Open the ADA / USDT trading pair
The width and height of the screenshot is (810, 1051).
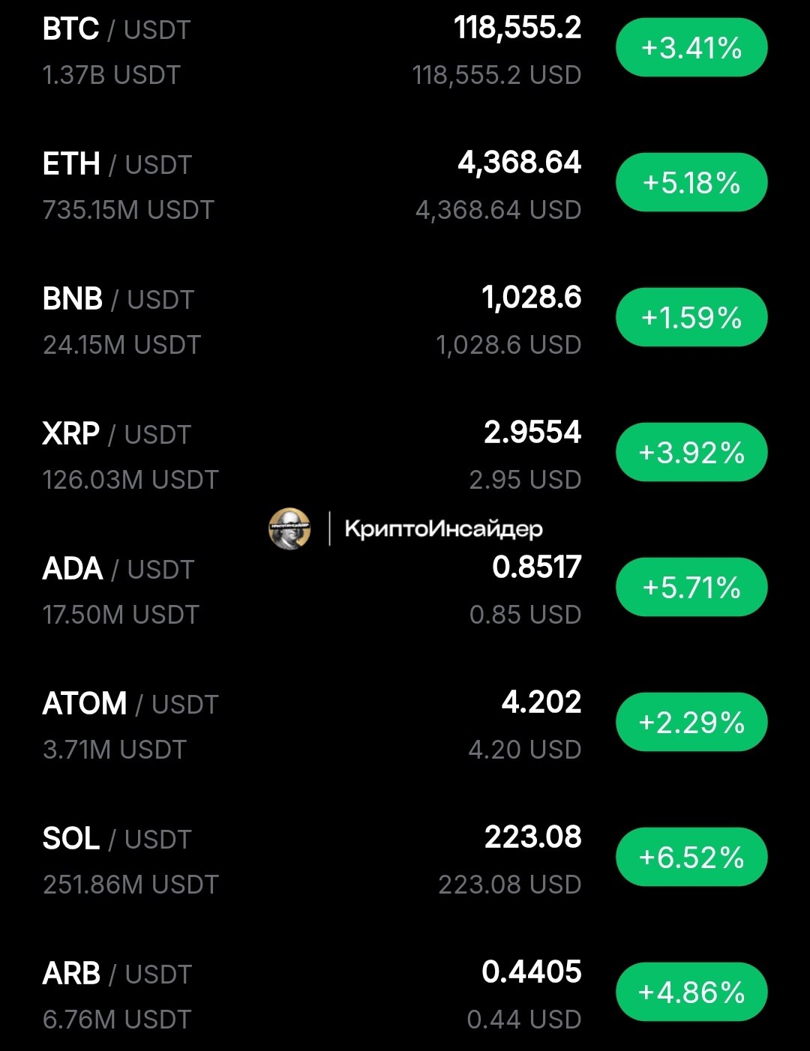click(118, 570)
